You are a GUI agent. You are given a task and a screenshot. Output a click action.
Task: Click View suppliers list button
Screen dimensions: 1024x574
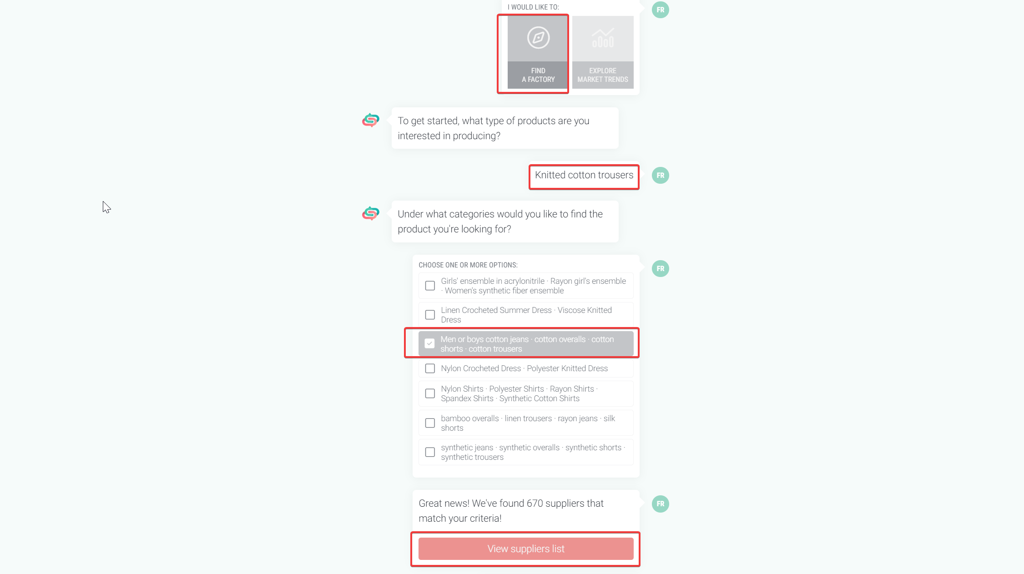526,549
